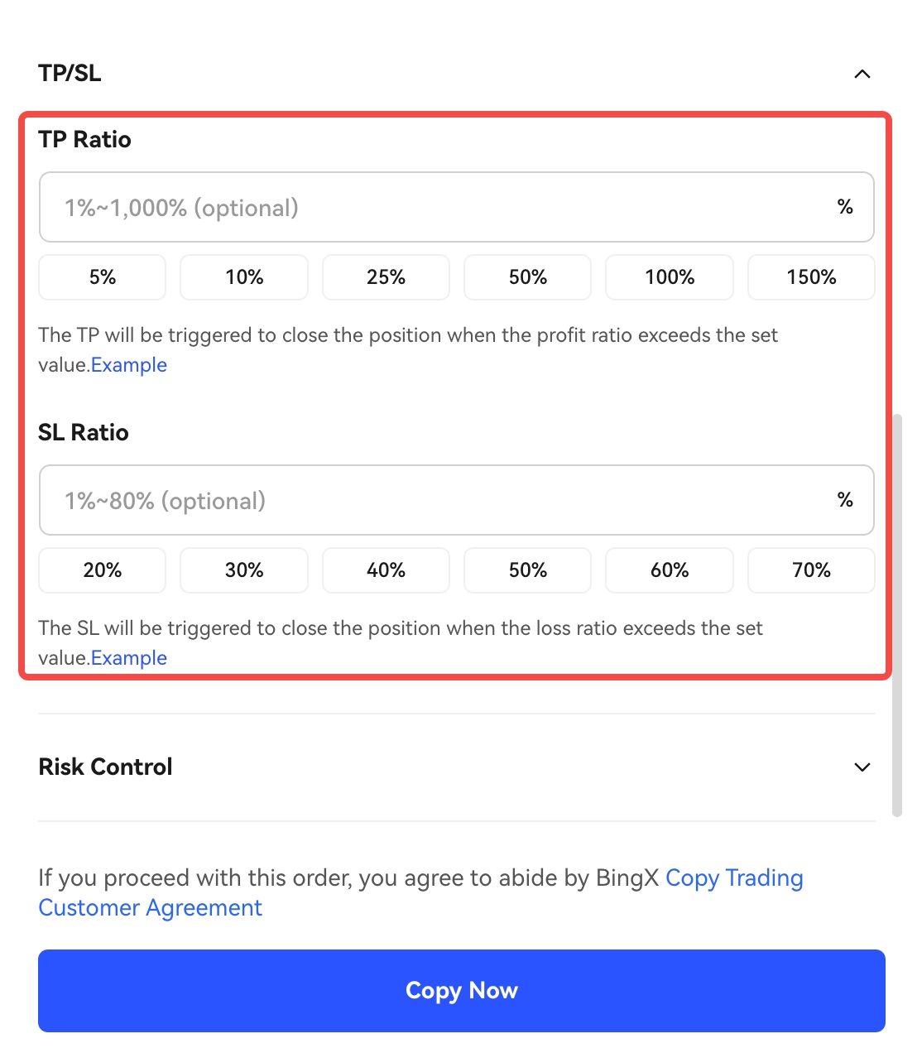
Task: Pick the 50% TP ratio preset
Action: [x=527, y=277]
